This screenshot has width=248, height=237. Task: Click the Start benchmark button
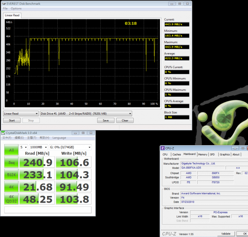12,120
